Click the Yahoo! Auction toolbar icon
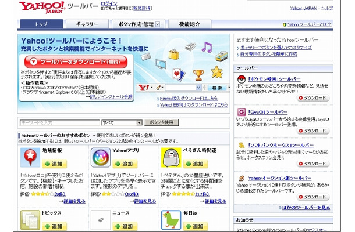The image size is (355, 232). [x=242, y=178]
